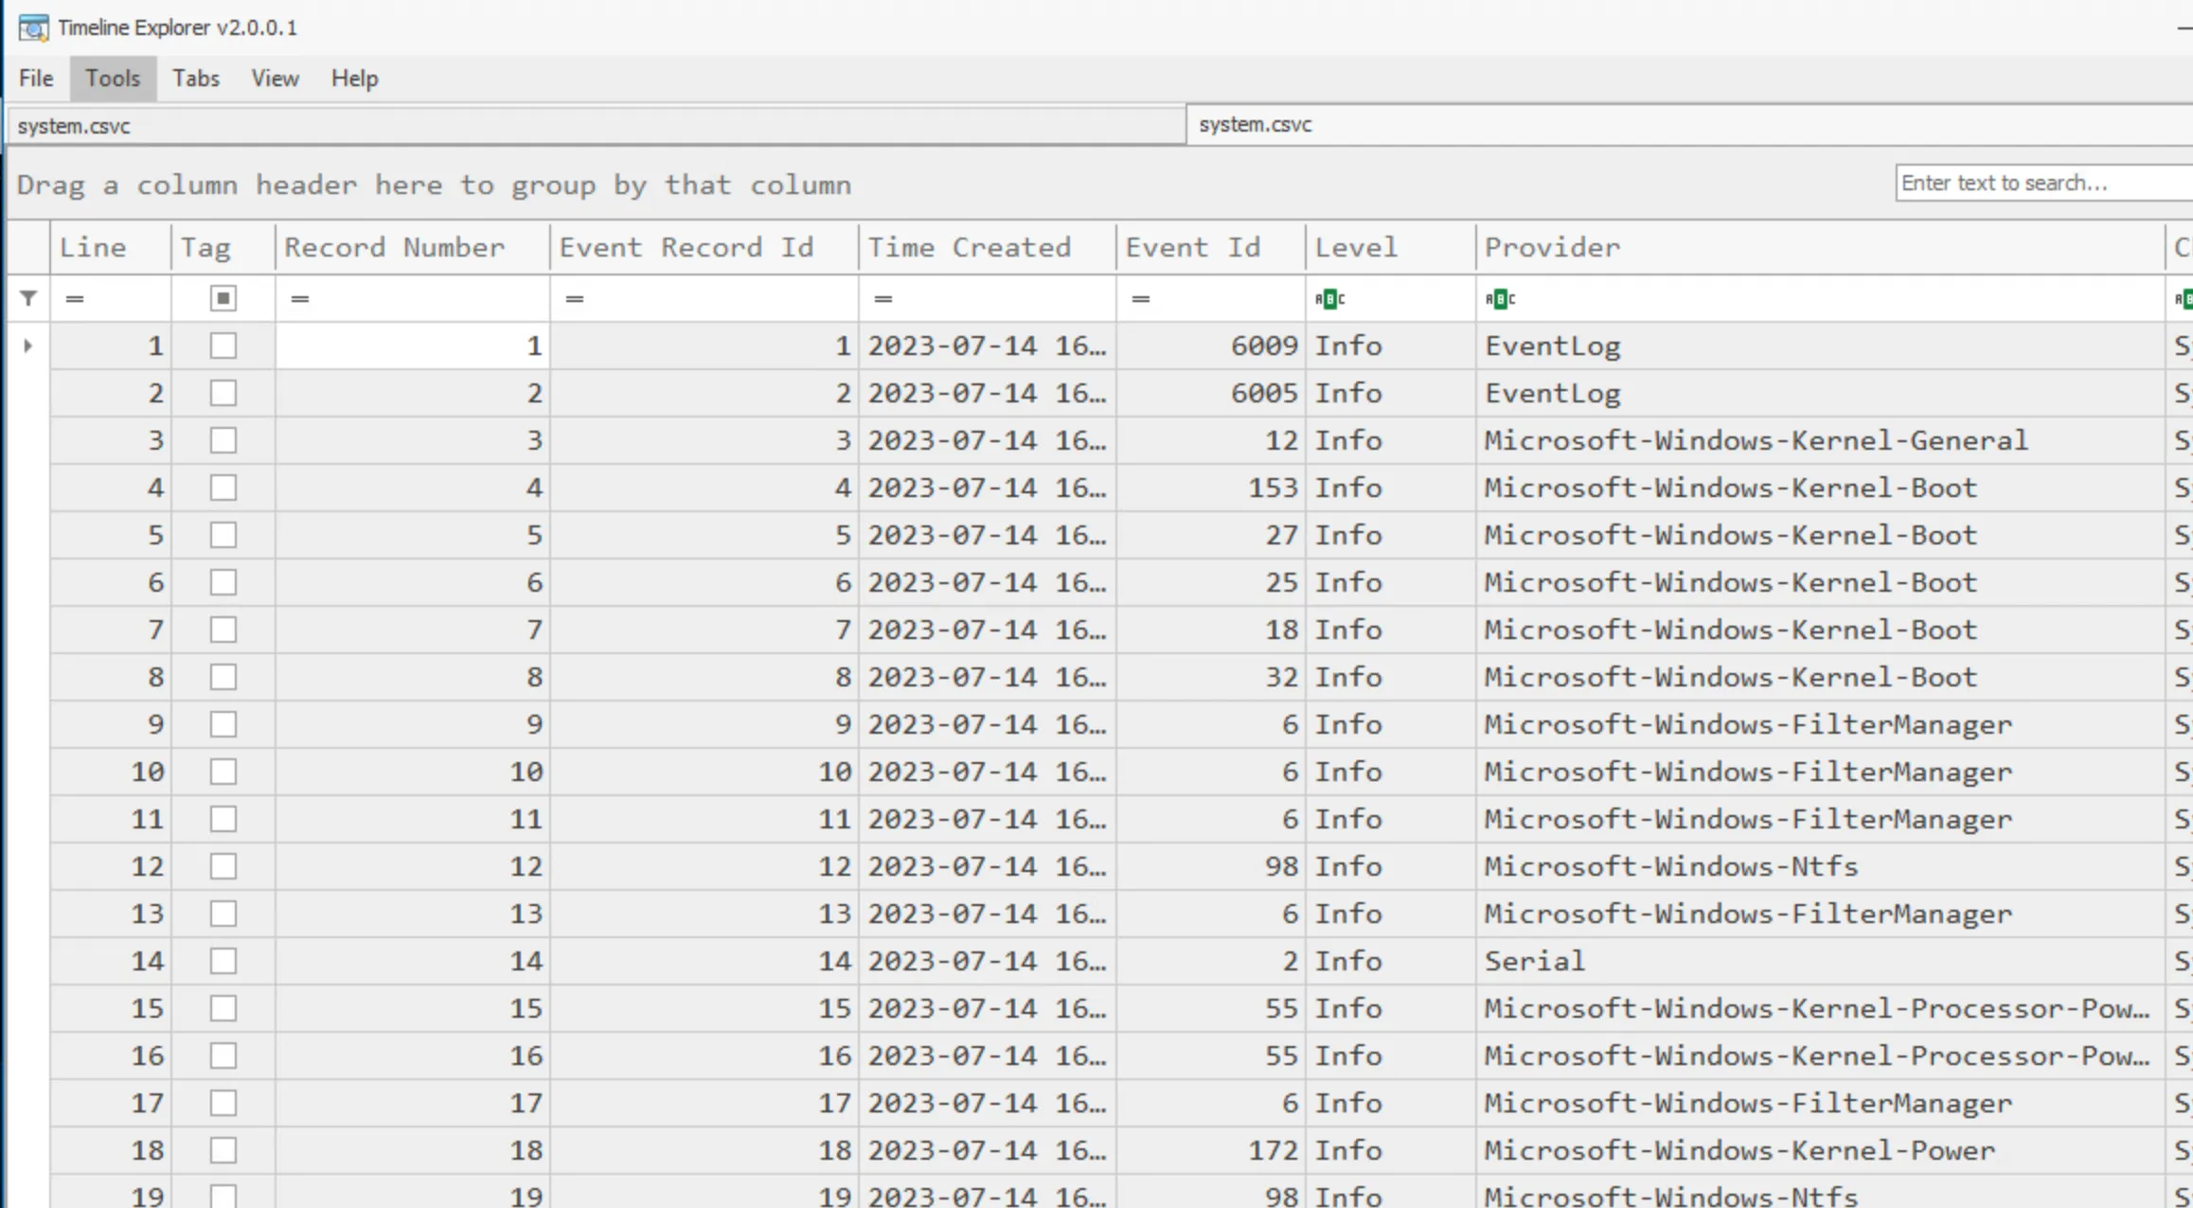Sort by the Level column header
Screen dimensions: 2193x1208
pyautogui.click(x=1391, y=248)
